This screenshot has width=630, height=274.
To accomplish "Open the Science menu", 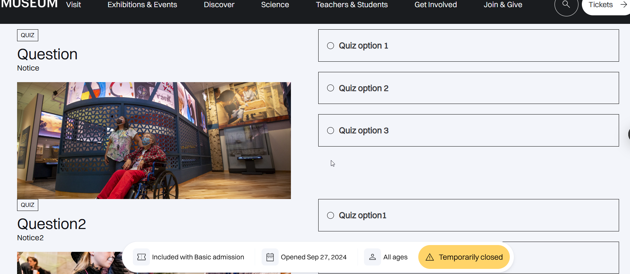I will [275, 5].
